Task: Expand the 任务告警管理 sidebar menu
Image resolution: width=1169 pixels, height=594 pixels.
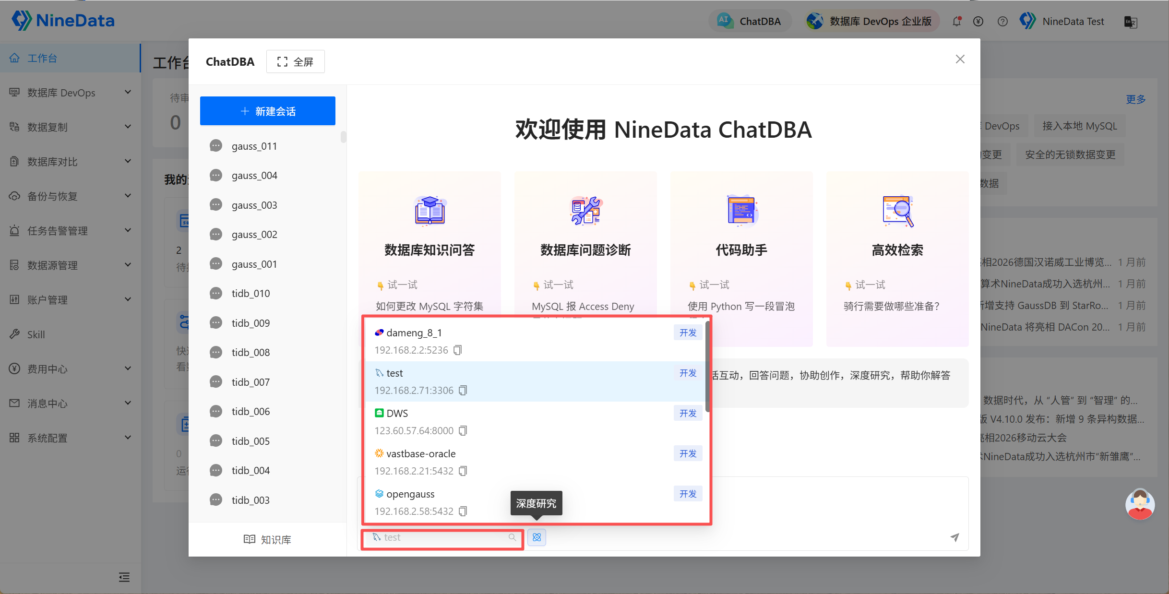Action: 70,231
